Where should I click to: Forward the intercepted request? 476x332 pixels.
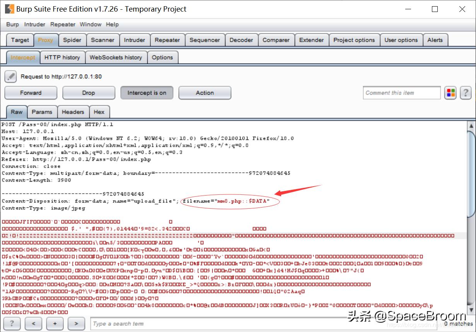pos(31,93)
